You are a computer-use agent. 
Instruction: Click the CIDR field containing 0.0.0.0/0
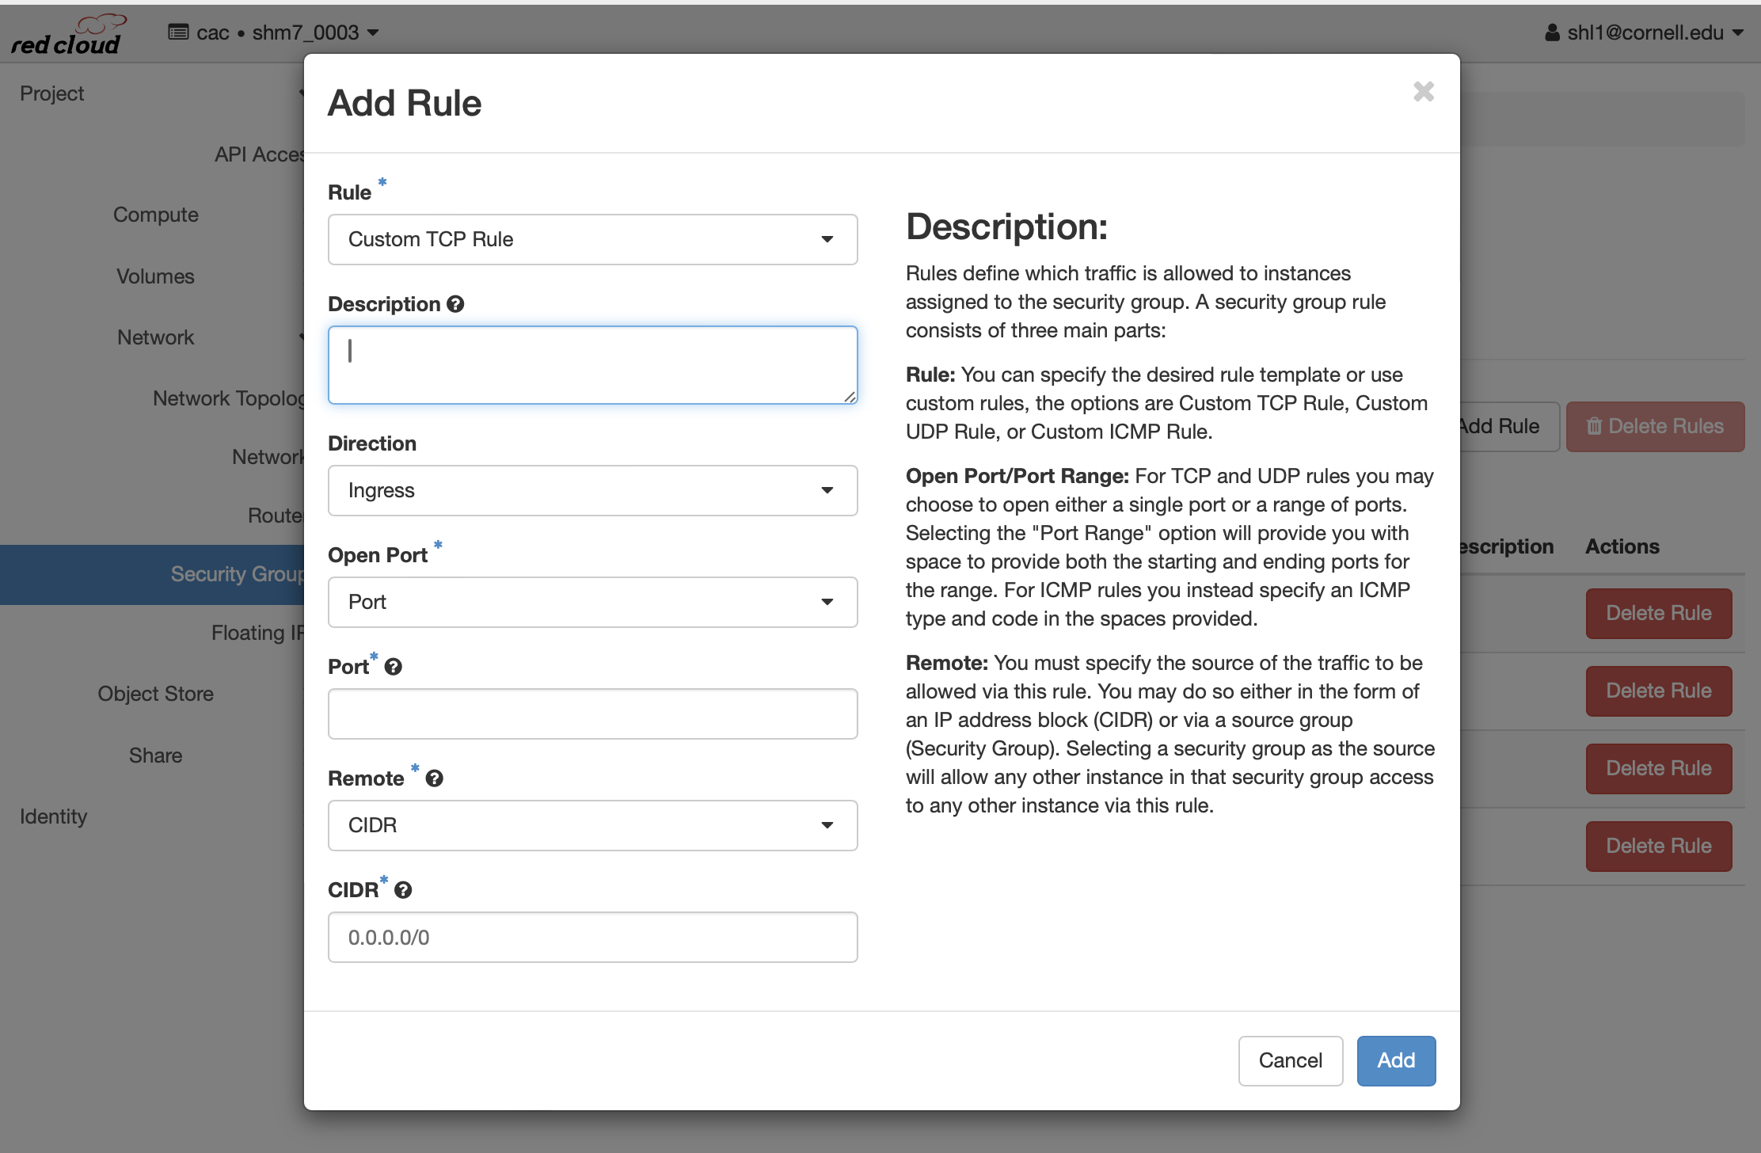click(x=592, y=937)
